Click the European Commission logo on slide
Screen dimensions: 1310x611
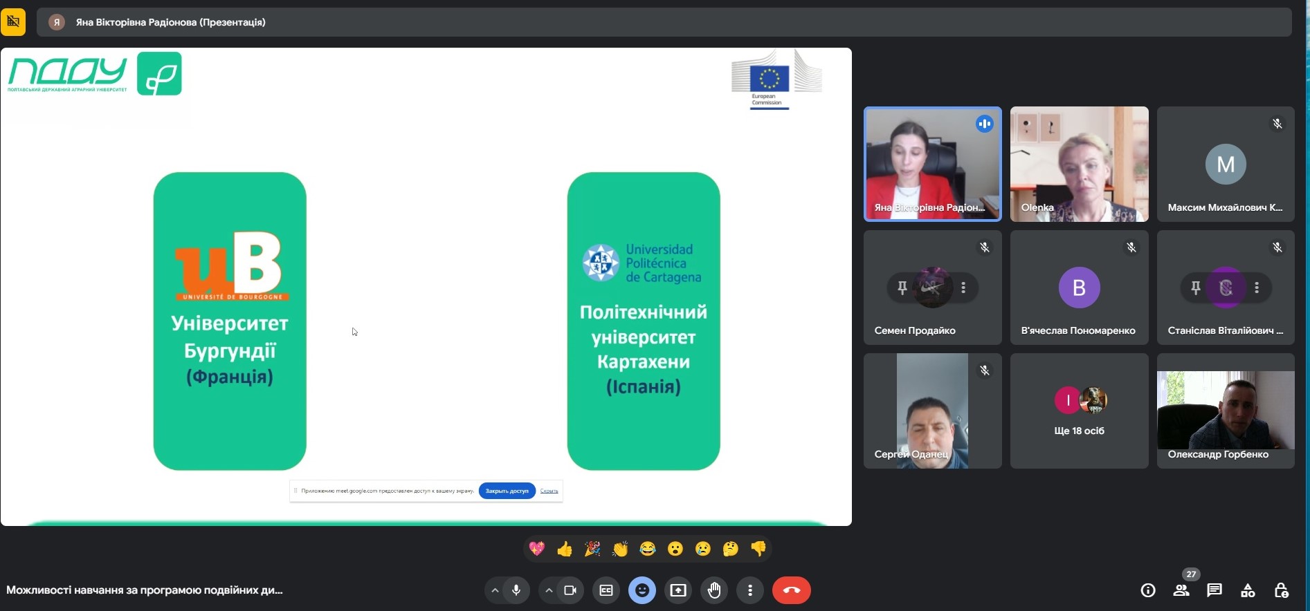[776, 79]
